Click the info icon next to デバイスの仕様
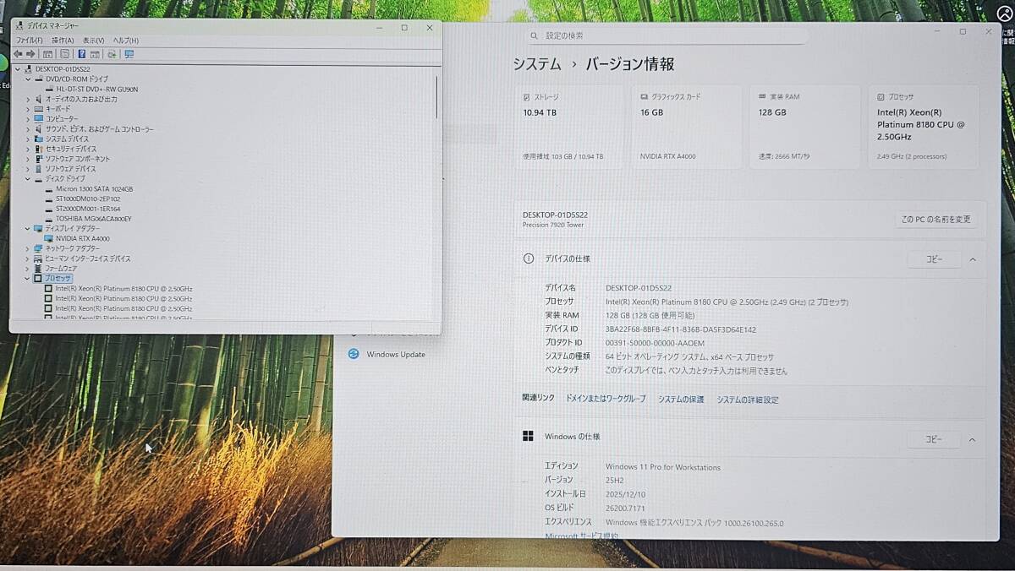This screenshot has width=1015, height=571. click(529, 258)
